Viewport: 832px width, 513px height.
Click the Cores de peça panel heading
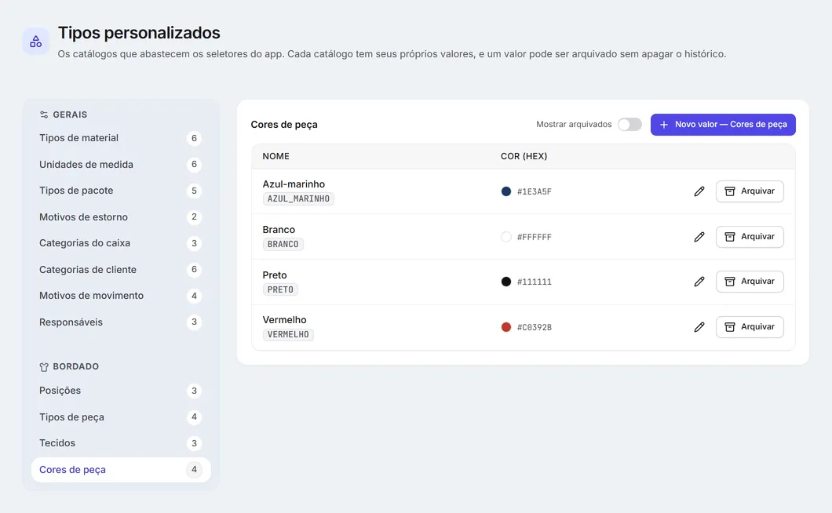point(284,125)
